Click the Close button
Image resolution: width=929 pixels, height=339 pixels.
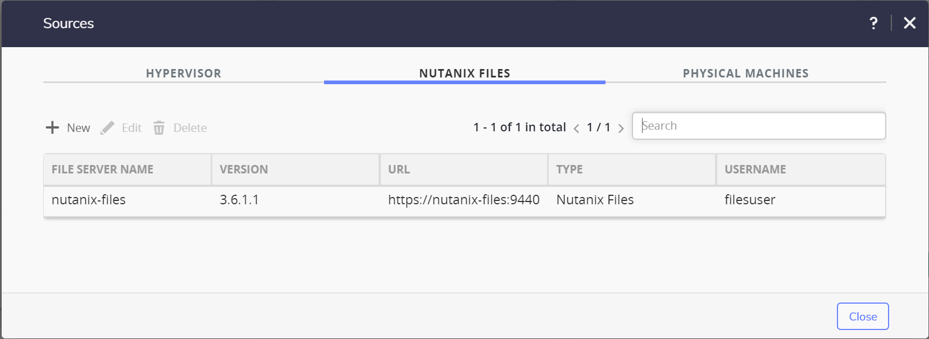pyautogui.click(x=863, y=317)
